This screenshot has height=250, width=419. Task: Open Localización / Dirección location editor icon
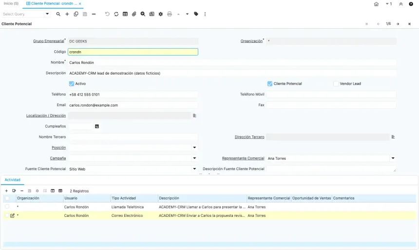click(x=194, y=115)
